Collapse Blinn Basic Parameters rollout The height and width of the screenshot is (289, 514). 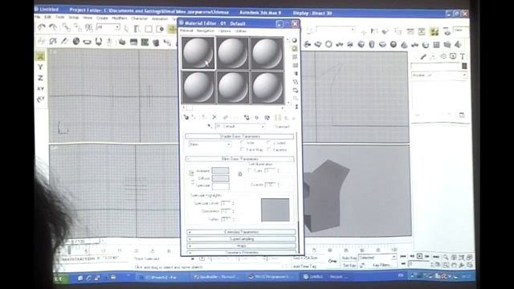coord(240,159)
